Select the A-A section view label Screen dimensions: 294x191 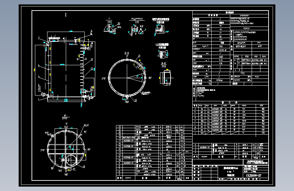pyautogui.click(x=127, y=53)
